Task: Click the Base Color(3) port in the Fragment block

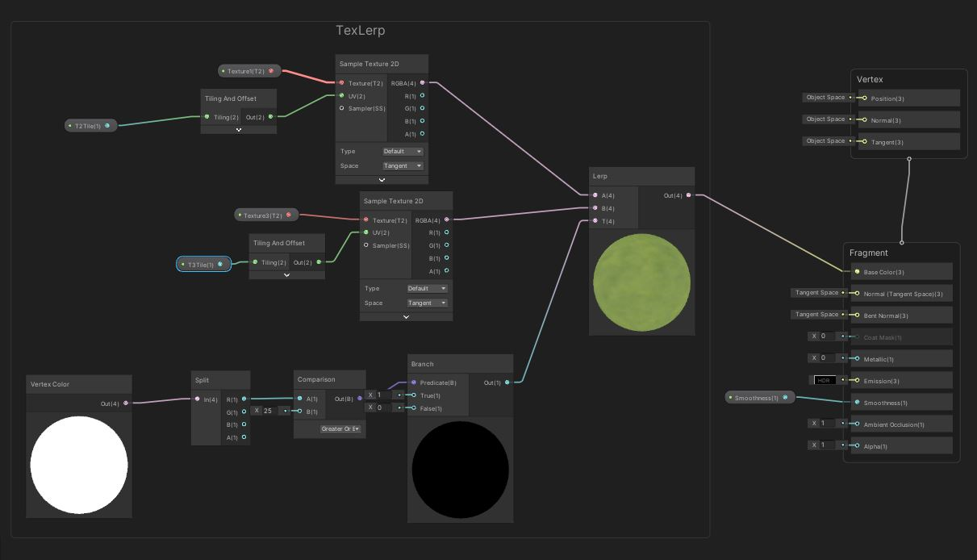Action: (856, 272)
